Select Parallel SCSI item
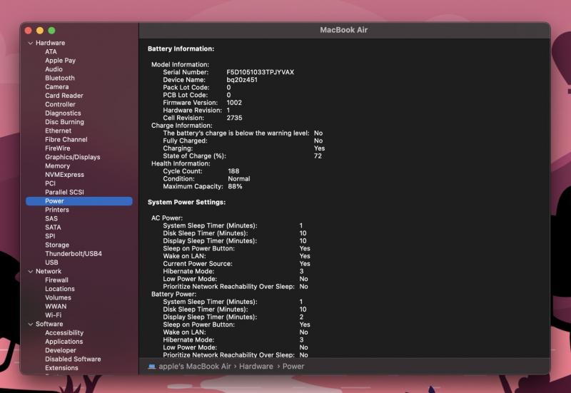The image size is (571, 393). pos(64,192)
